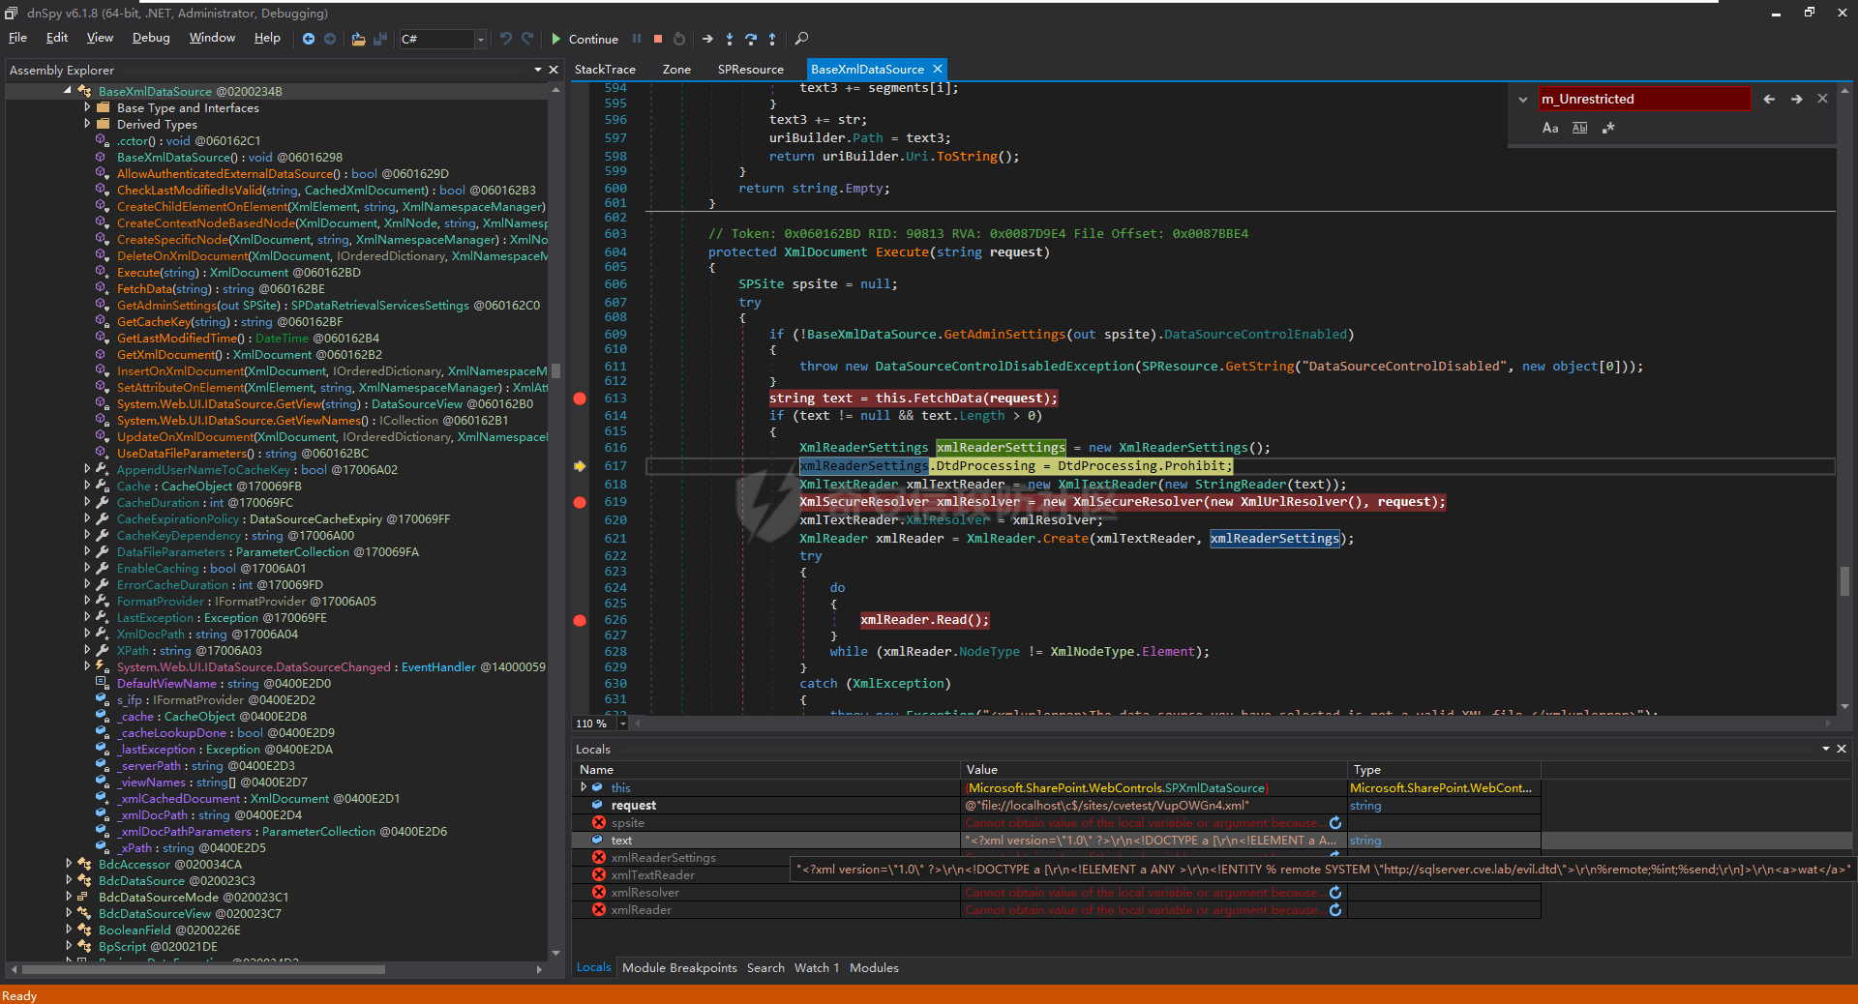Screen dimensions: 1858x1004
Task: Open the Window menu
Action: (x=212, y=38)
